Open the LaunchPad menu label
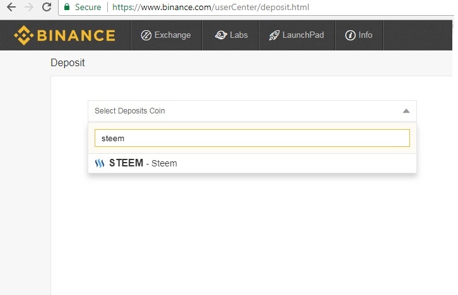Viewport: 458px width, 295px height. [303, 35]
